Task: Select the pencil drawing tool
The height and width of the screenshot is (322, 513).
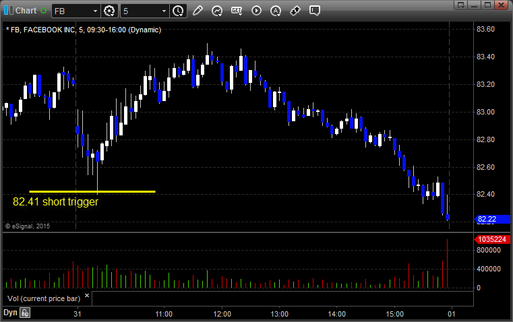Action: [198, 11]
